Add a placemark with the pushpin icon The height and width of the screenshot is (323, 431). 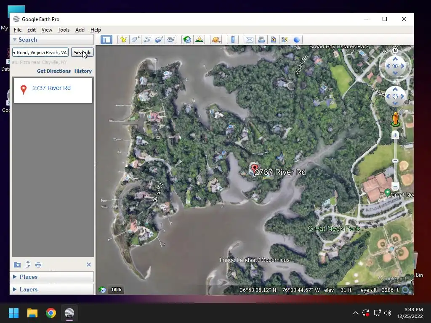click(123, 40)
